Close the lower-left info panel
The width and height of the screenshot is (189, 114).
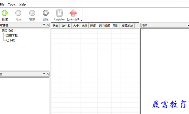coord(48,74)
